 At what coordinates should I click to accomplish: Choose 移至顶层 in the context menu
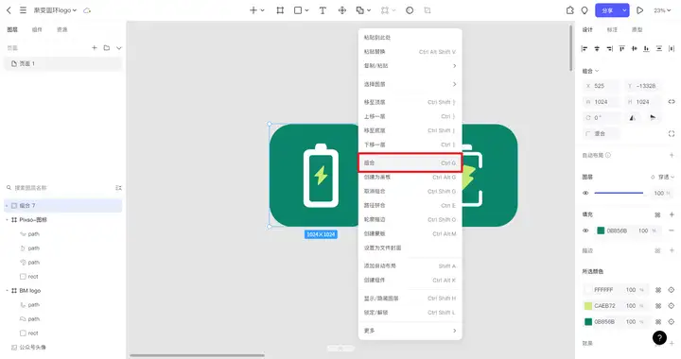click(x=410, y=102)
